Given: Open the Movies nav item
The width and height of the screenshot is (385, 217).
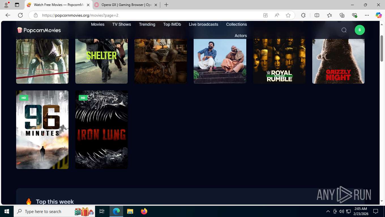Looking at the screenshot, I should pyautogui.click(x=98, y=24).
